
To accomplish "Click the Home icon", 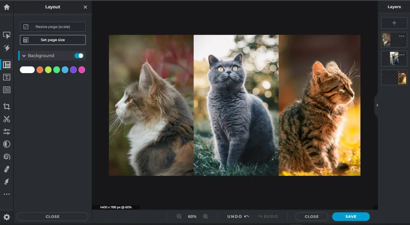I will pyautogui.click(x=6, y=7).
